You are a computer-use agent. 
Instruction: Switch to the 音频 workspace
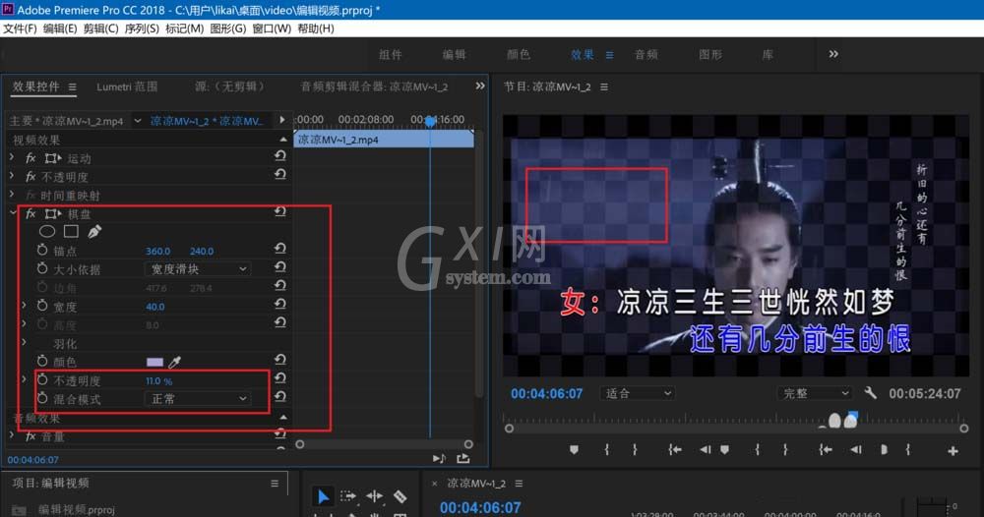[x=646, y=55]
